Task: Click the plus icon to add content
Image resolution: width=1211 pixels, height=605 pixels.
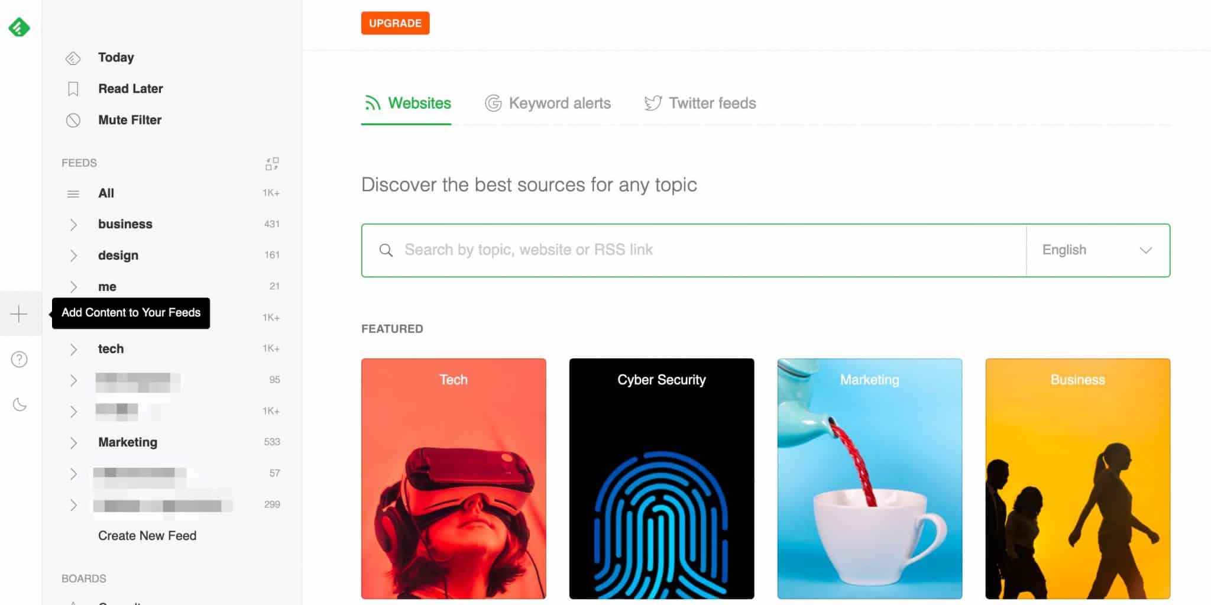Action: point(19,313)
